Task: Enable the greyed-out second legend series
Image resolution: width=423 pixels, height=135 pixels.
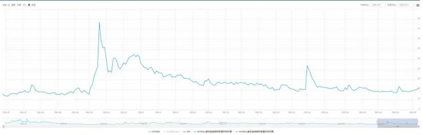Action: coord(170,131)
